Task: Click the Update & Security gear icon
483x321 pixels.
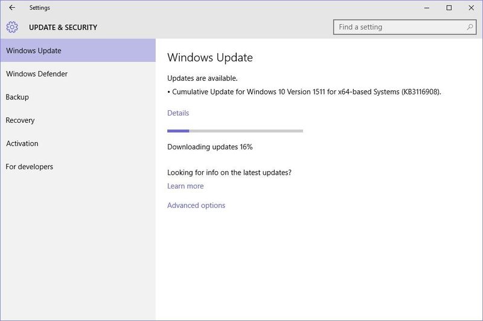Action: click(12, 27)
